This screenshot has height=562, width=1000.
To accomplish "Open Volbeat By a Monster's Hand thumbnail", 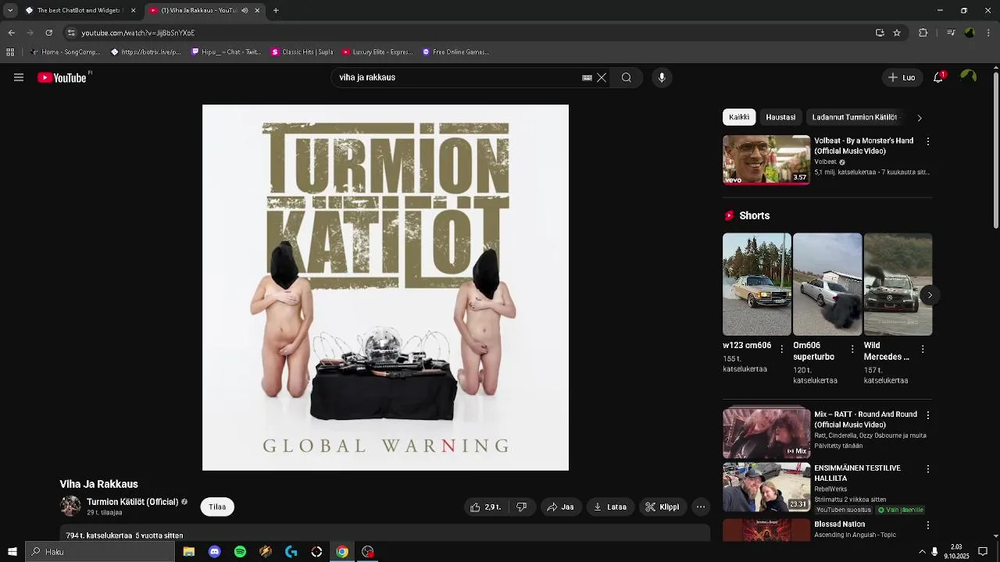I will click(x=766, y=160).
